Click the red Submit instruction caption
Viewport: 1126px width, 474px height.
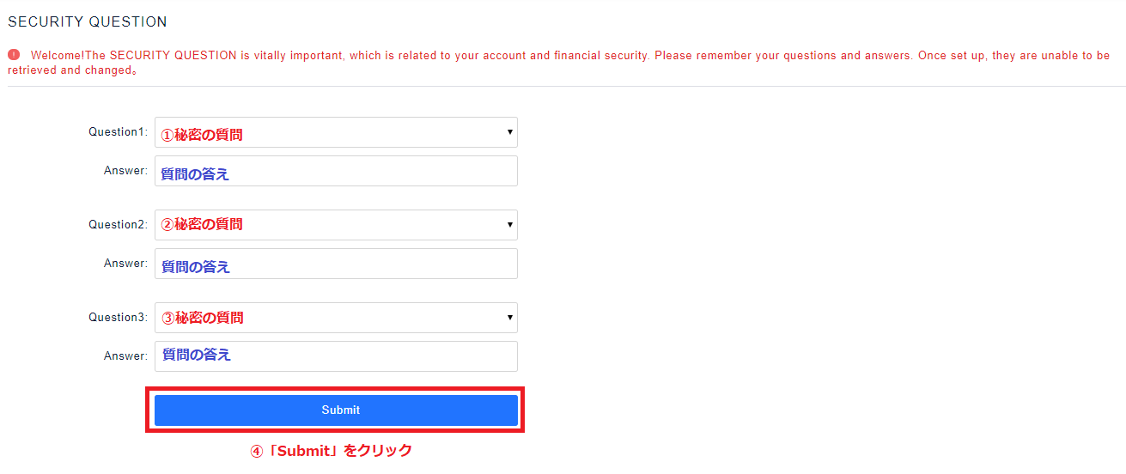pyautogui.click(x=331, y=451)
